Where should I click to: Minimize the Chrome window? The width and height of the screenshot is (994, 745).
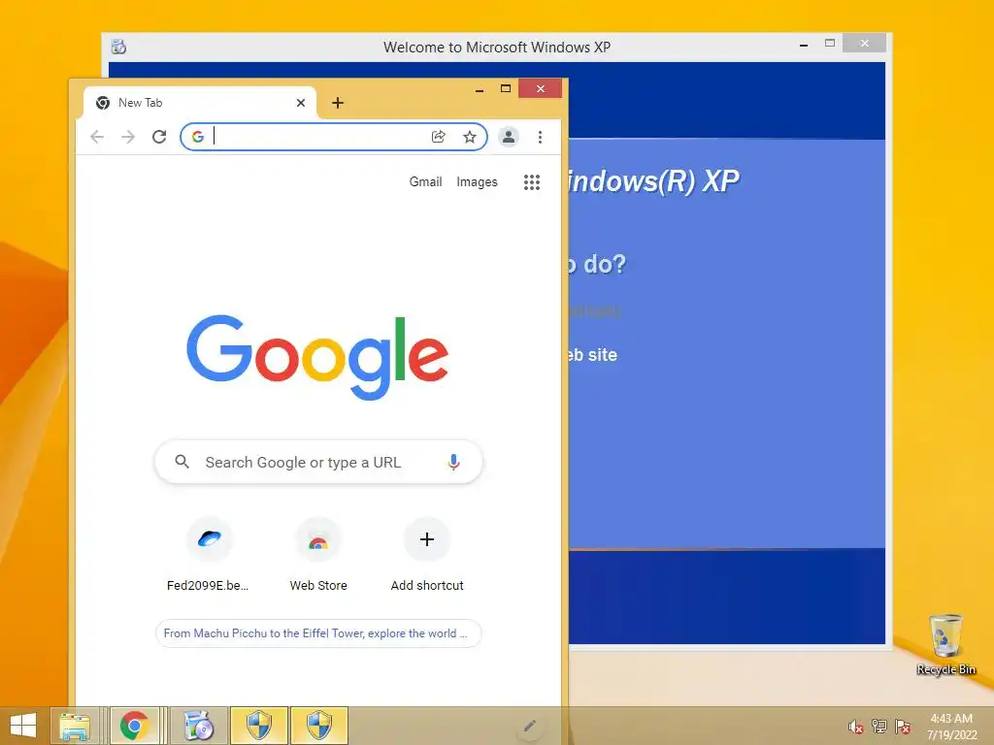(480, 89)
